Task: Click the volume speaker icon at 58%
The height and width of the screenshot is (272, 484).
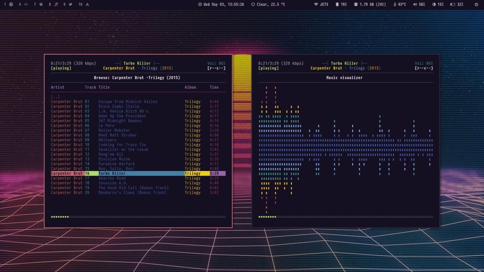Action: 415,4
